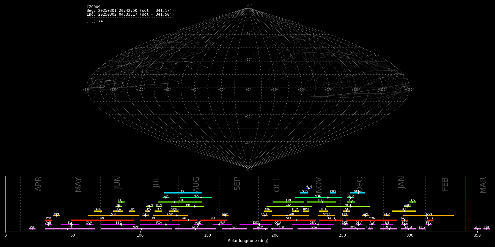Click the LMI shower label
Viewport: 495px width, 247px height.
point(288,200)
